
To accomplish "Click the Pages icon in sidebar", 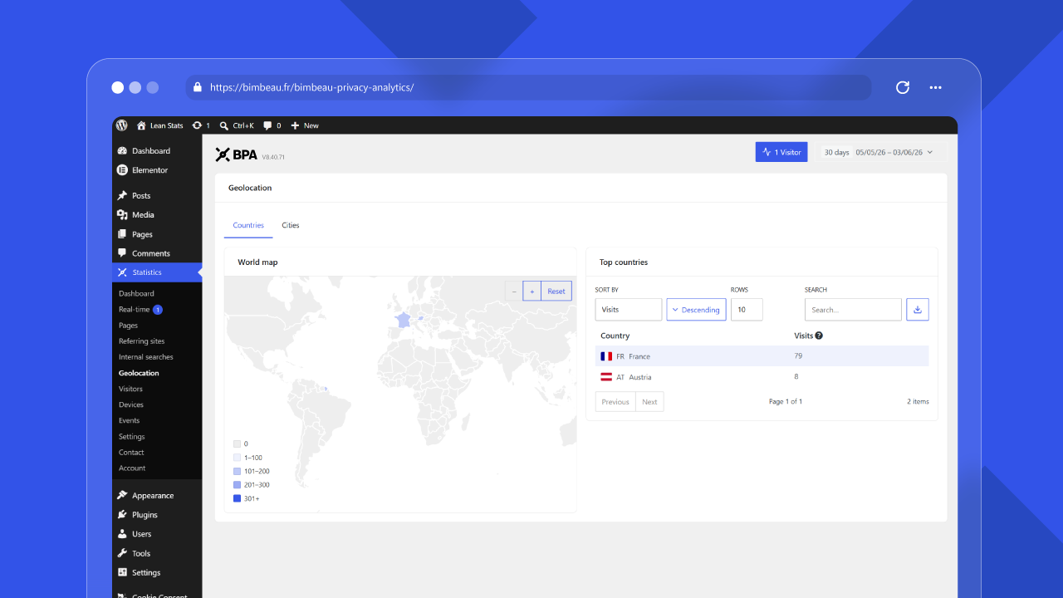I will (122, 234).
